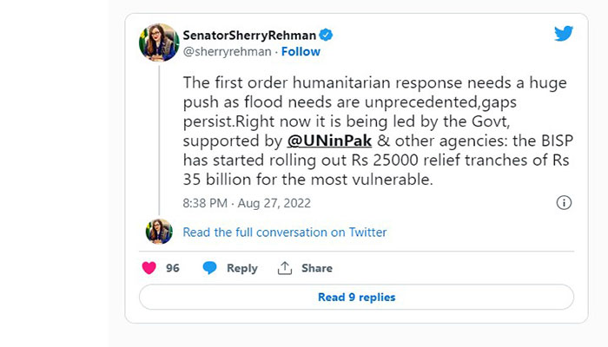
Task: Open the 8:38 PM Aug 27 timestamp
Action: [x=246, y=203]
